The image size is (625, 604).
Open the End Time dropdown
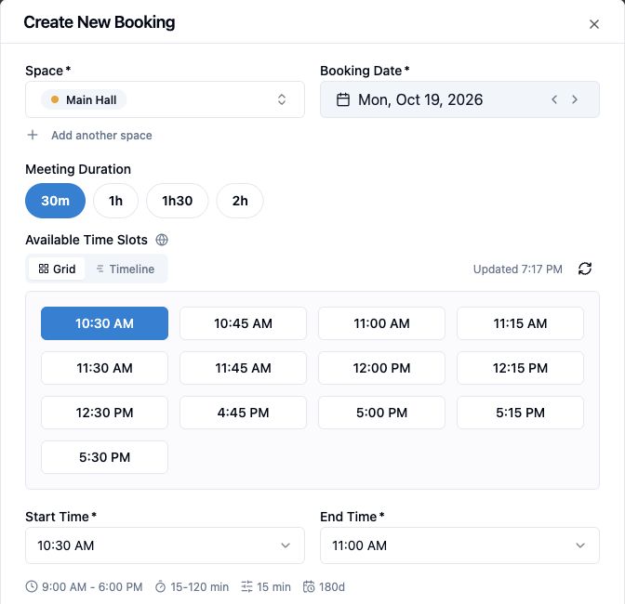(459, 545)
